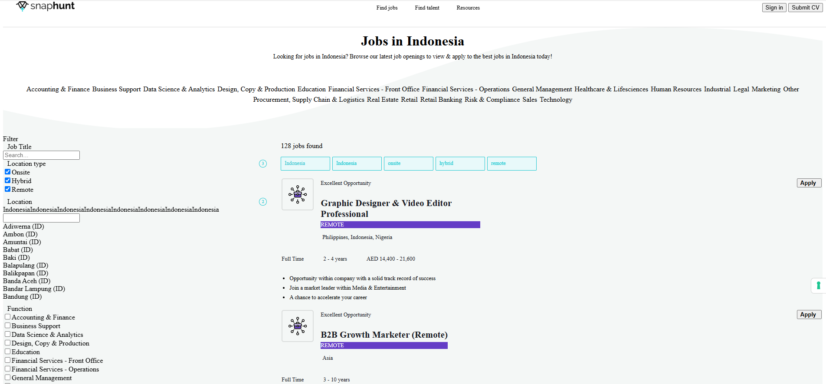Image resolution: width=826 pixels, height=384 pixels.
Task: Select Legal category link
Action: (741, 89)
